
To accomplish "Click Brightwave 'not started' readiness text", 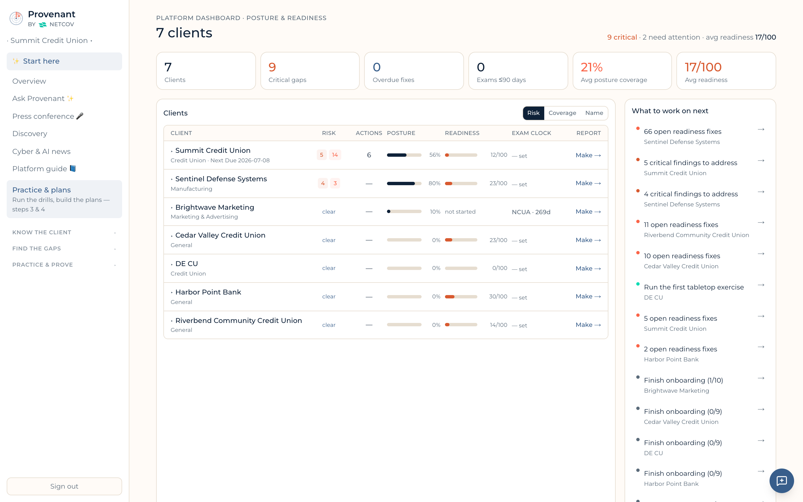I will (x=460, y=212).
